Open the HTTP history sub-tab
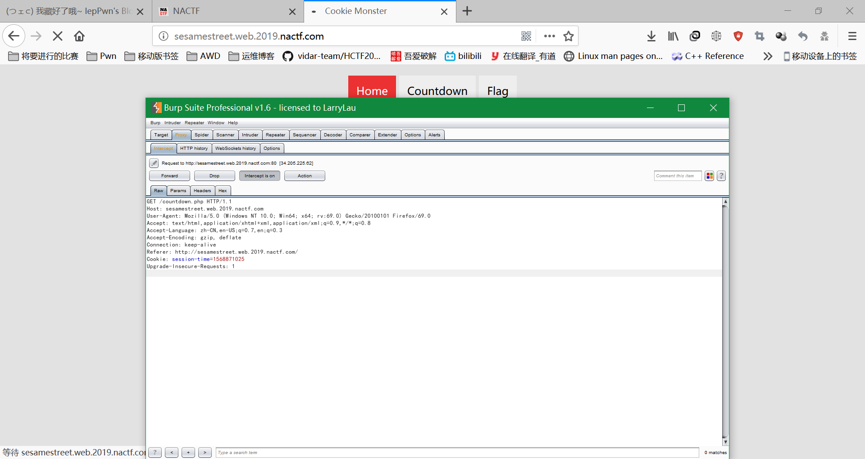 coord(194,148)
